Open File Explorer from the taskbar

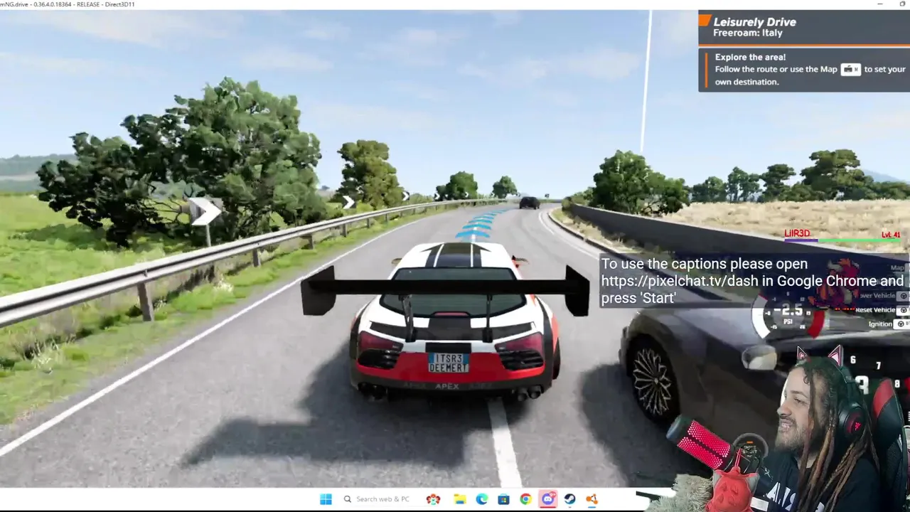[x=460, y=499]
